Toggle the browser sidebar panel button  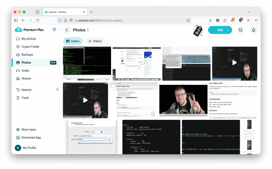(x=16, y=20)
